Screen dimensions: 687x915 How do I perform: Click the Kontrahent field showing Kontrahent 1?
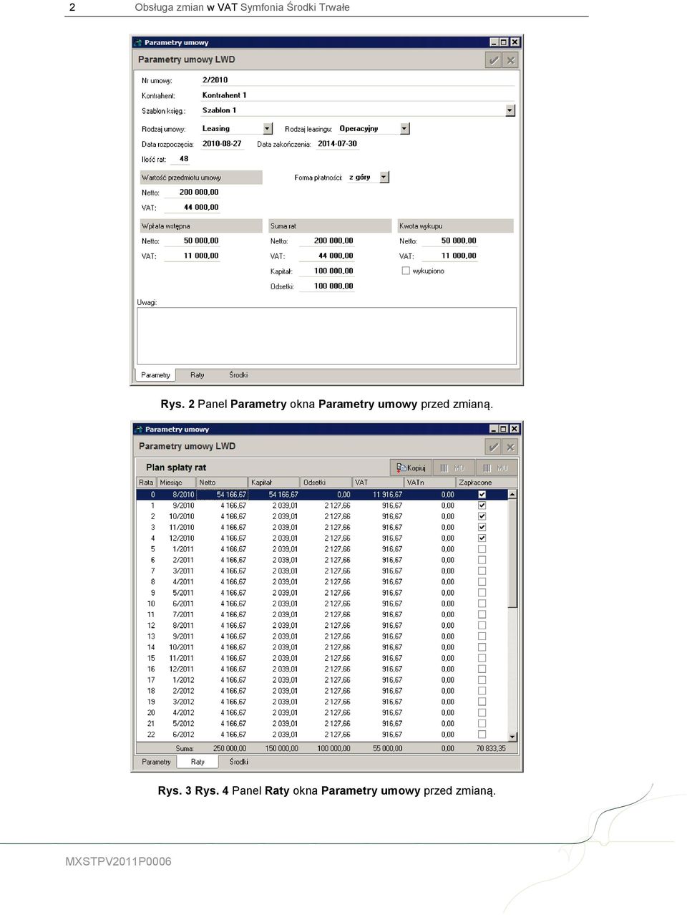point(357,95)
